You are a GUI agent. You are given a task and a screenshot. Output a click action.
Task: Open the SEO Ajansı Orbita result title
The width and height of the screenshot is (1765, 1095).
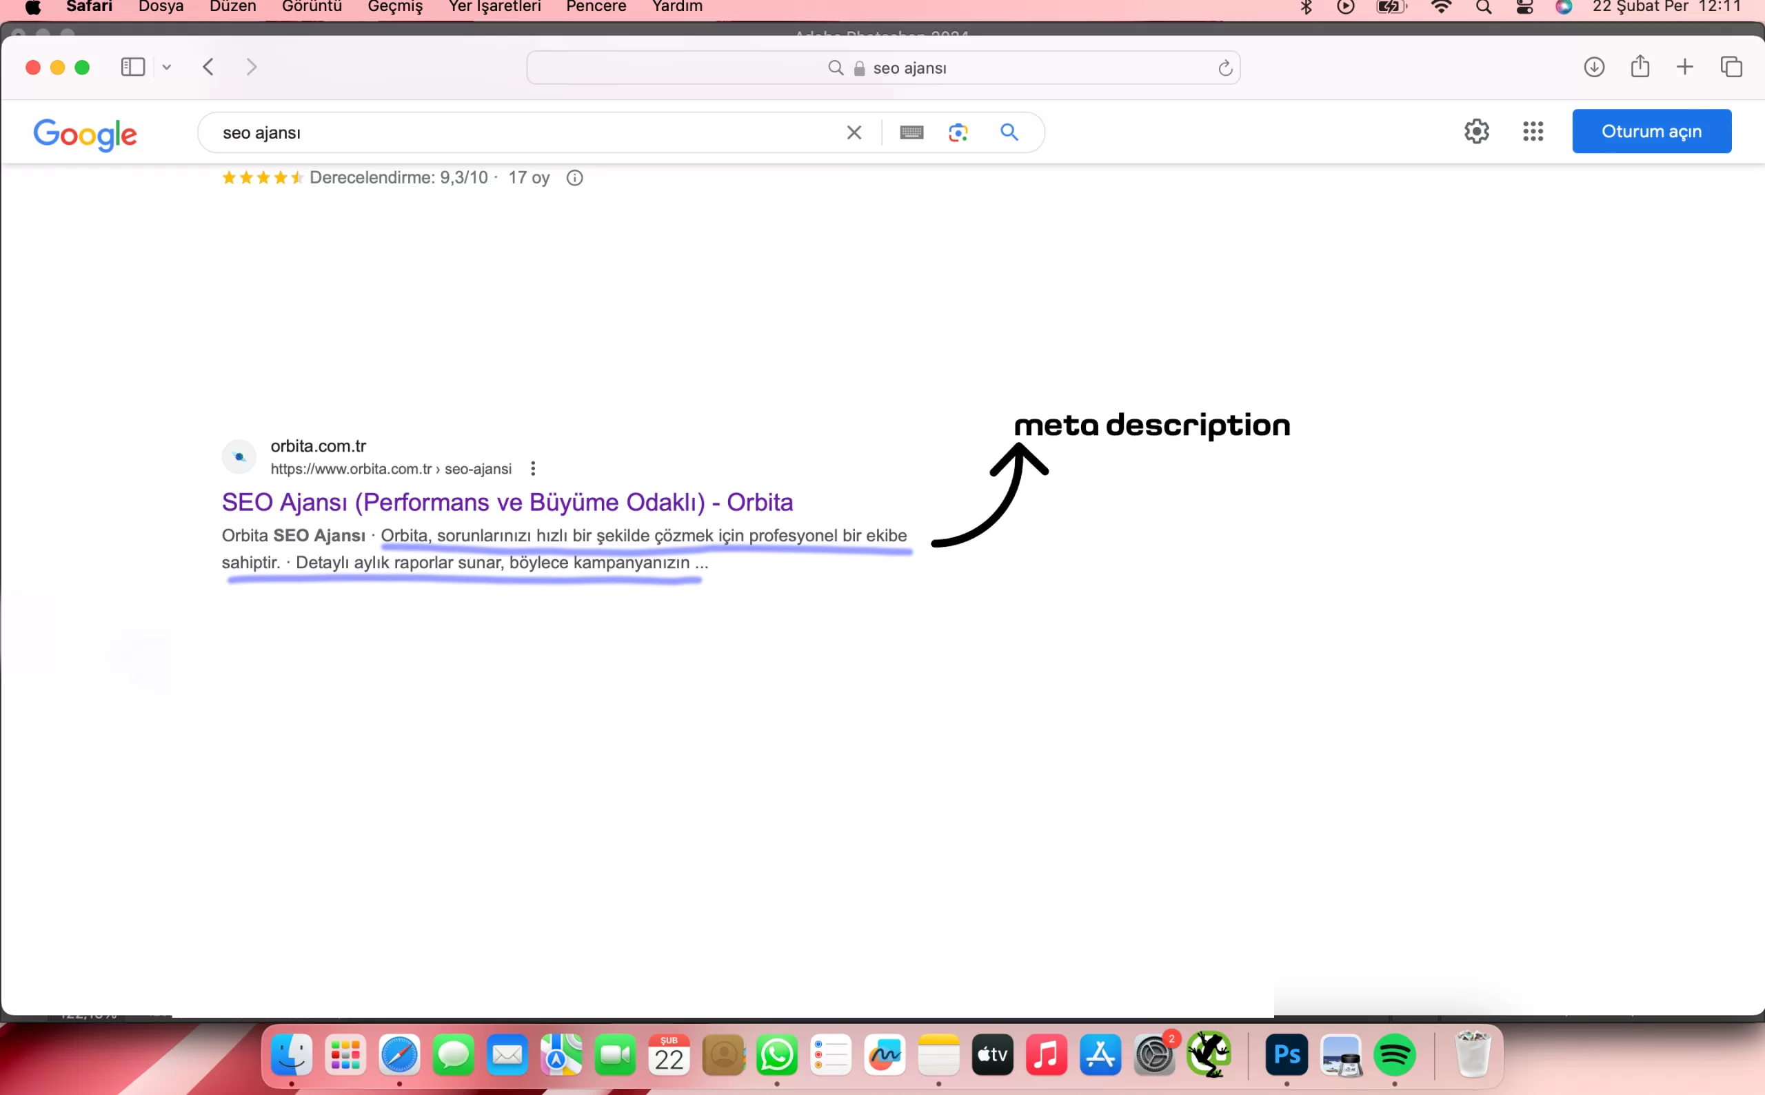pyautogui.click(x=507, y=502)
